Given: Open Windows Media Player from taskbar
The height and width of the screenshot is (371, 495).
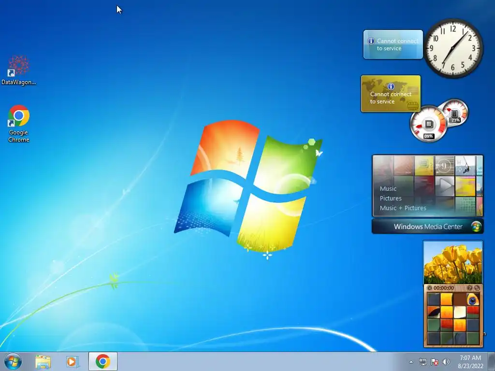Looking at the screenshot, I should (x=73, y=362).
